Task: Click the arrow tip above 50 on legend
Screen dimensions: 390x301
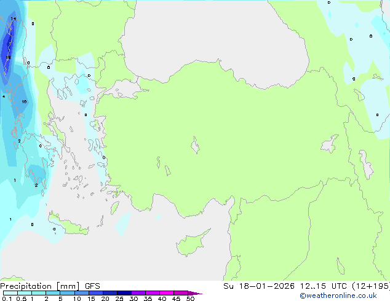Action: [195, 293]
